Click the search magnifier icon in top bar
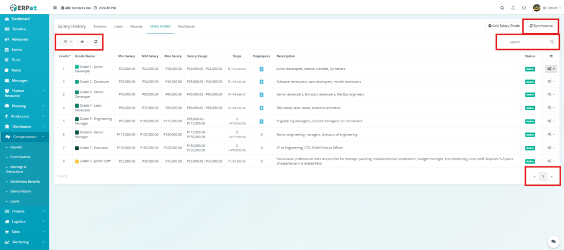564x250 pixels. pyautogui.click(x=501, y=8)
